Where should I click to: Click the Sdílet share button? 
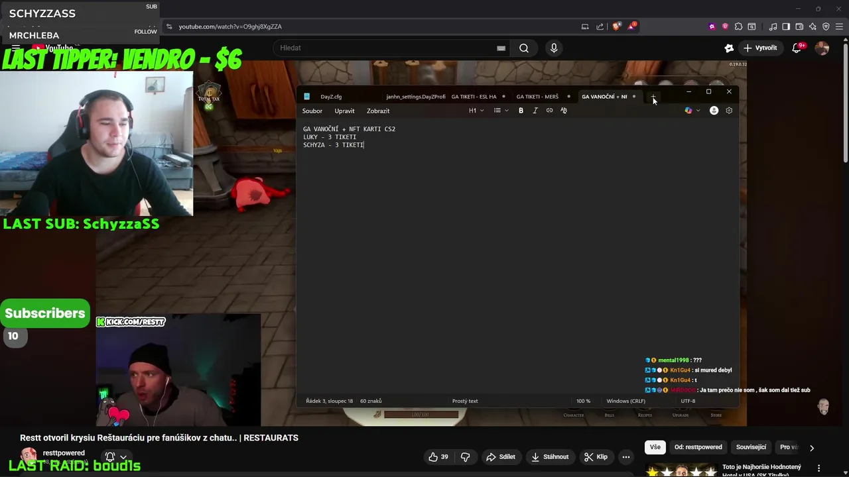pos(500,456)
